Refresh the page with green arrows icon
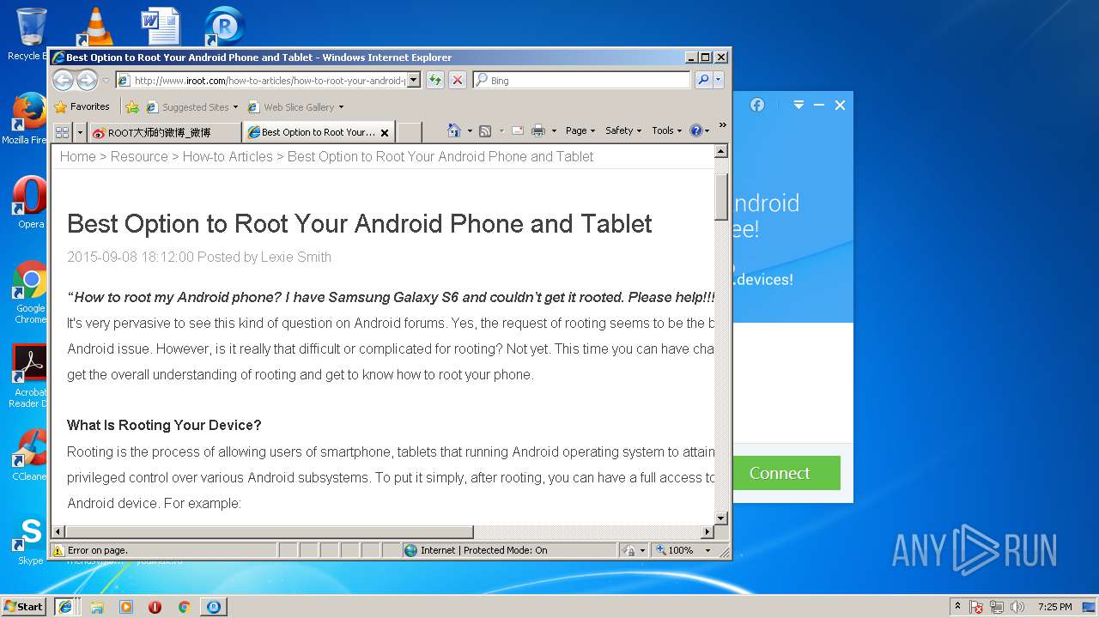Image resolution: width=1099 pixels, height=618 pixels. coord(435,80)
